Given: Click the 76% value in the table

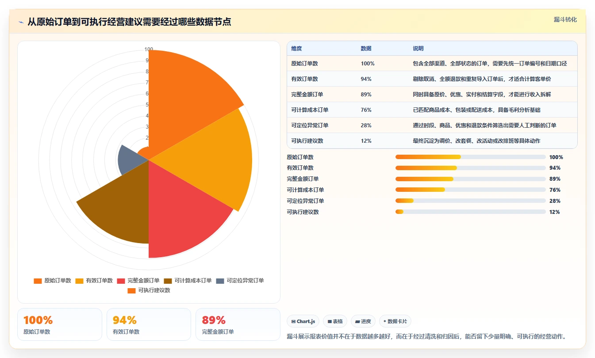Looking at the screenshot, I should (x=366, y=110).
